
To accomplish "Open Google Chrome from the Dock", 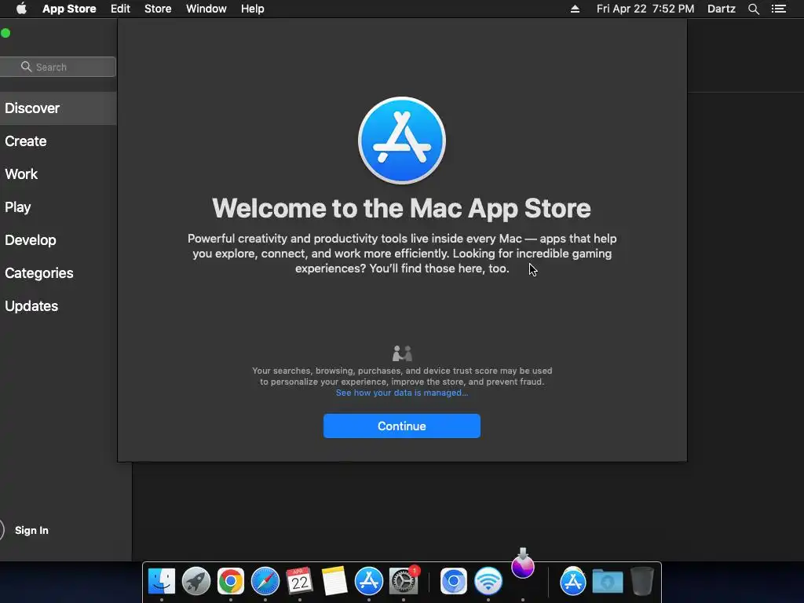I will click(231, 582).
